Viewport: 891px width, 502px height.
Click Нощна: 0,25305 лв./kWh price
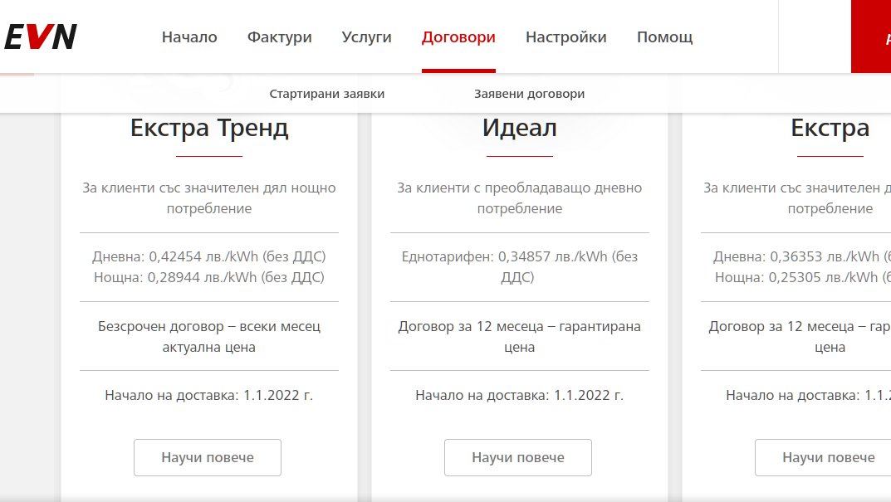pos(802,277)
